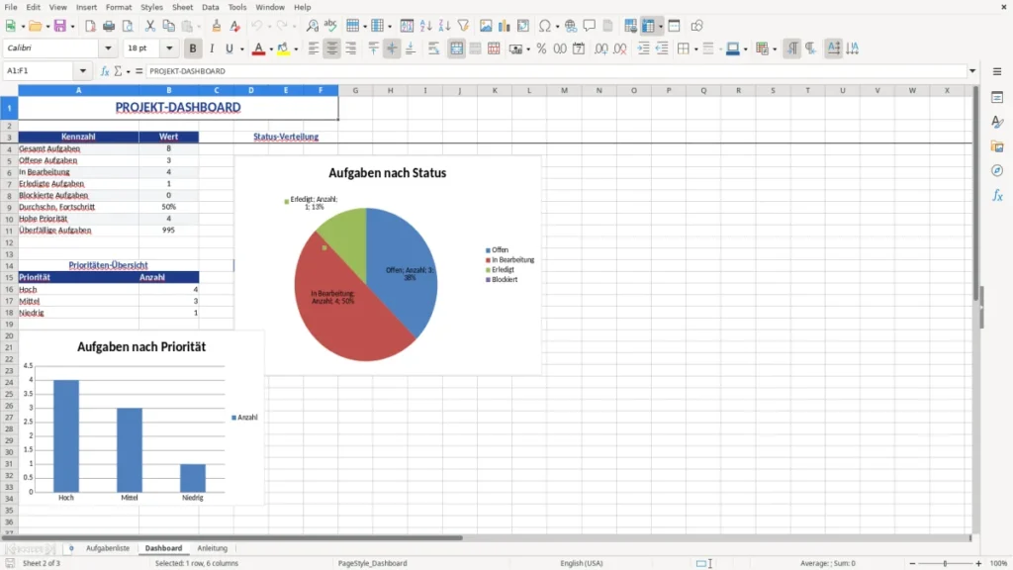Expand the background color dropdown arrow
Viewport: 1013px width, 570px height.
point(296,49)
